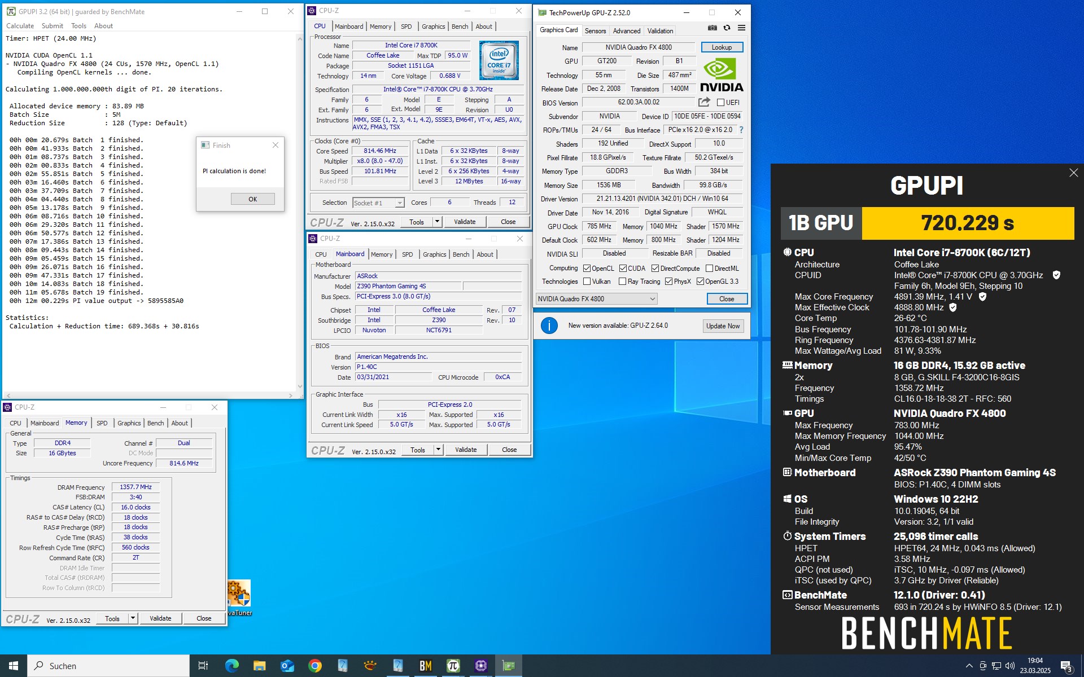Click the Bus Interface question mark icon
1084x677 pixels.
(741, 130)
